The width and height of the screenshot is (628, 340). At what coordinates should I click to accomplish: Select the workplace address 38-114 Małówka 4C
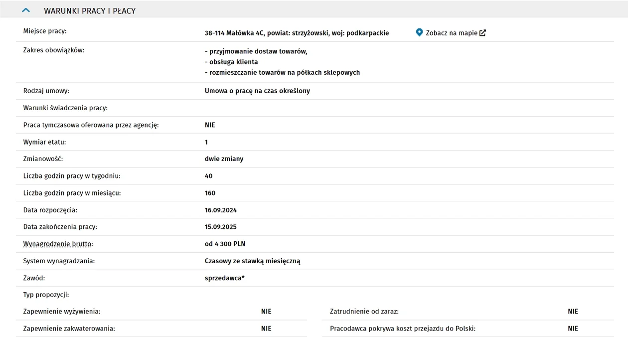[297, 33]
